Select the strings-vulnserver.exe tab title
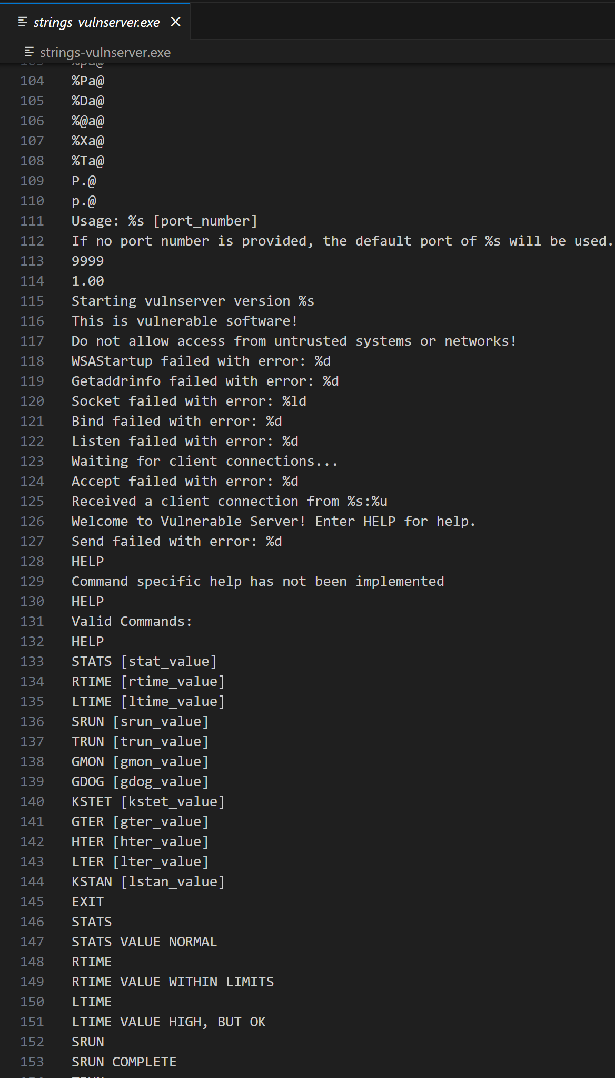 (96, 22)
